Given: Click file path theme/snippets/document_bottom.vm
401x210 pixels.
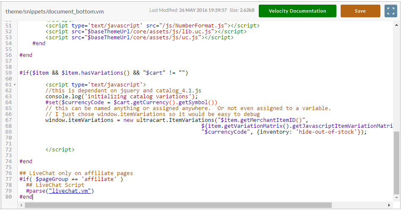Looking at the screenshot, I should click(55, 11).
